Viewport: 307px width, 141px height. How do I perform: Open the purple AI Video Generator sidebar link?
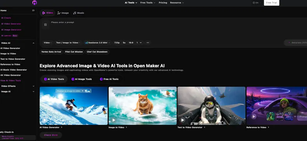coord(11,24)
